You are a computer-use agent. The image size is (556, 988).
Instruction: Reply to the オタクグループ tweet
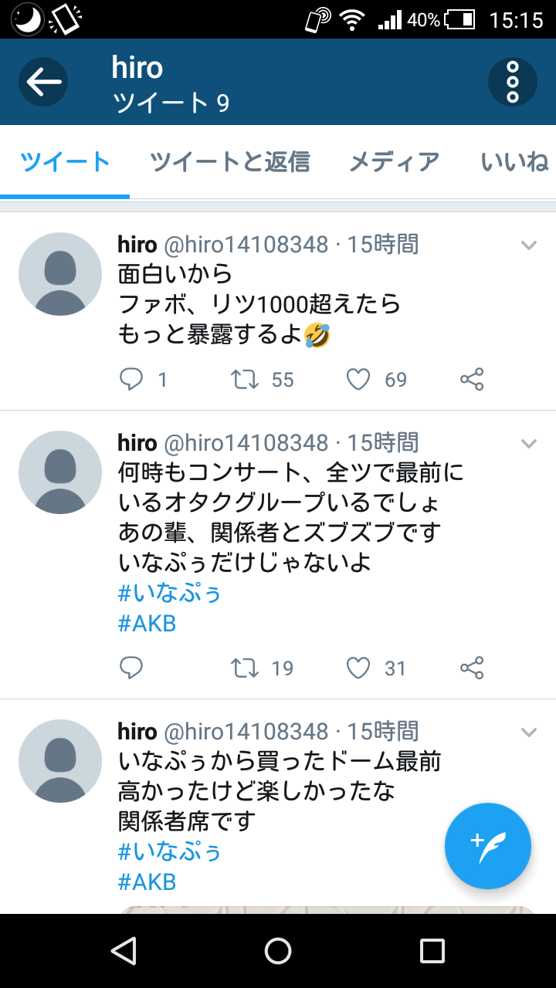tap(131, 668)
